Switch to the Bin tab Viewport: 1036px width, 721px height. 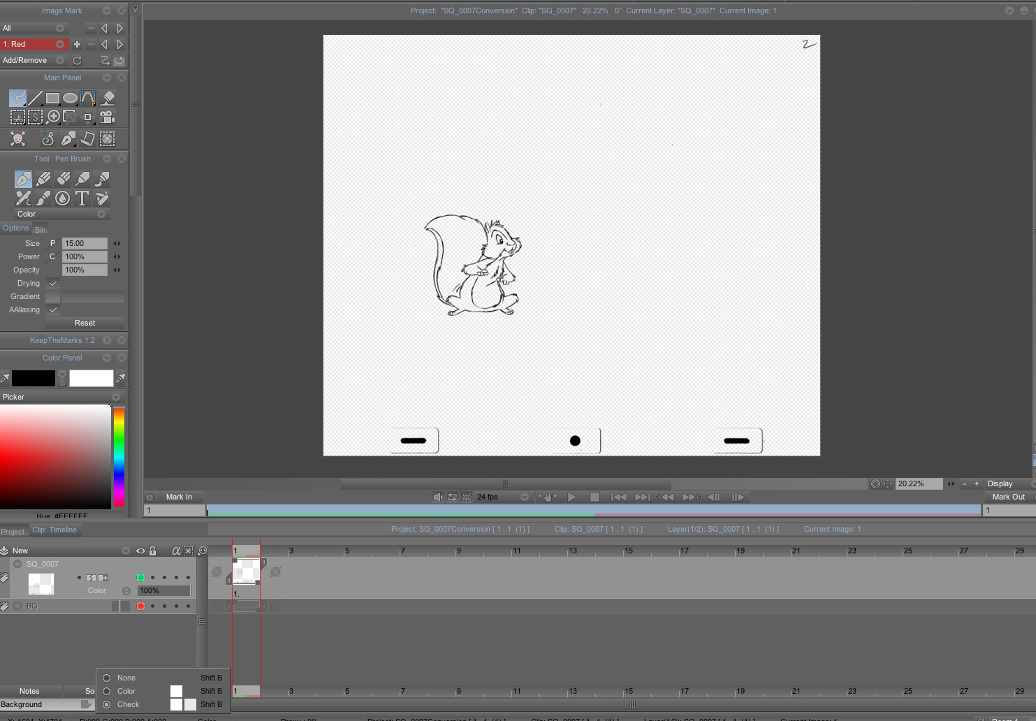click(x=40, y=229)
